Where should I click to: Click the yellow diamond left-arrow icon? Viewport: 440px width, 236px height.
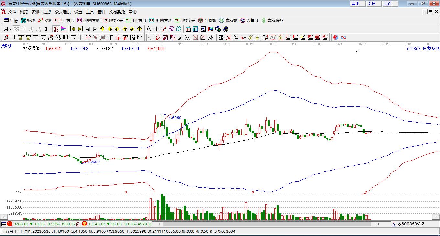103,29
